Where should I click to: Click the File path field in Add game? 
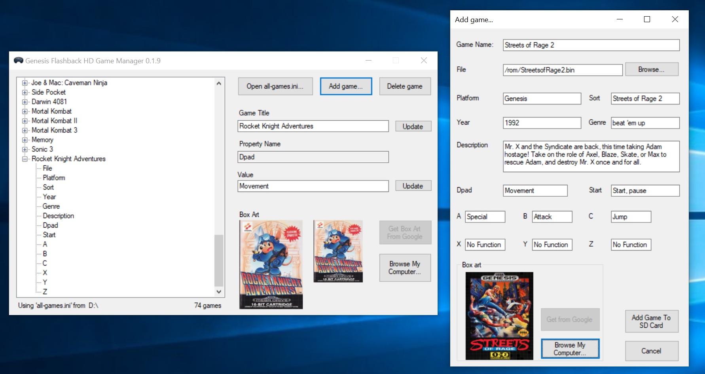(563, 70)
